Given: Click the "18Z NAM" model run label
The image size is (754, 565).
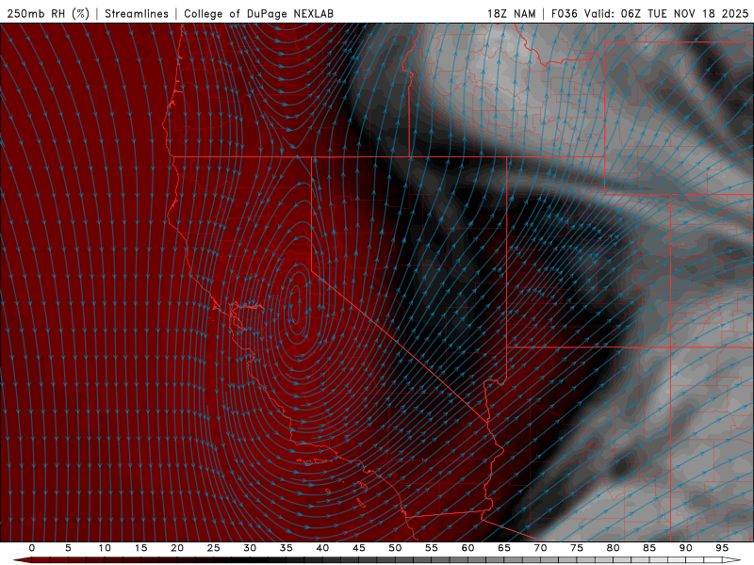Looking at the screenshot, I should 511,14.
